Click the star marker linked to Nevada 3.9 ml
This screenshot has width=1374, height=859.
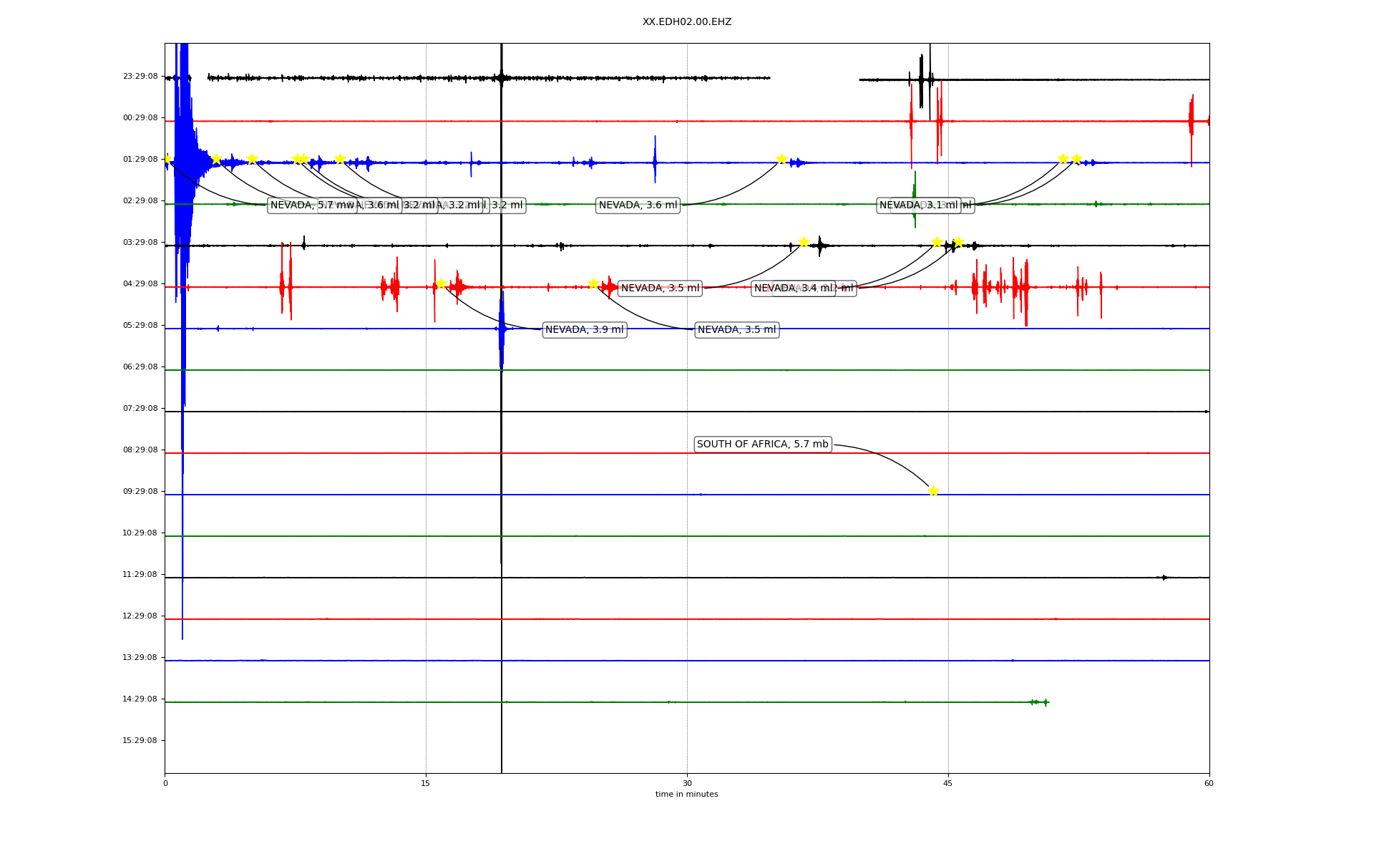[441, 283]
